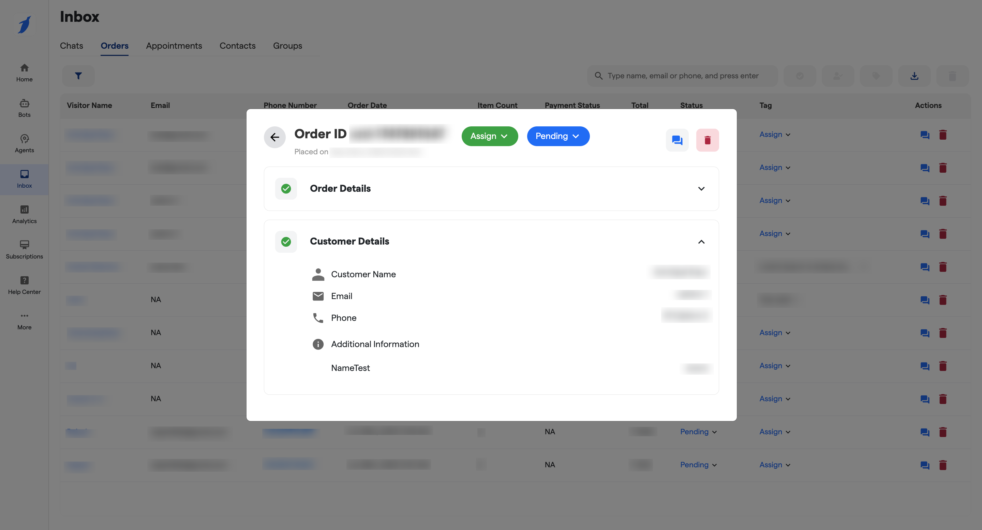Open the green Assign dropdown
Viewport: 982px width, 530px height.
490,136
